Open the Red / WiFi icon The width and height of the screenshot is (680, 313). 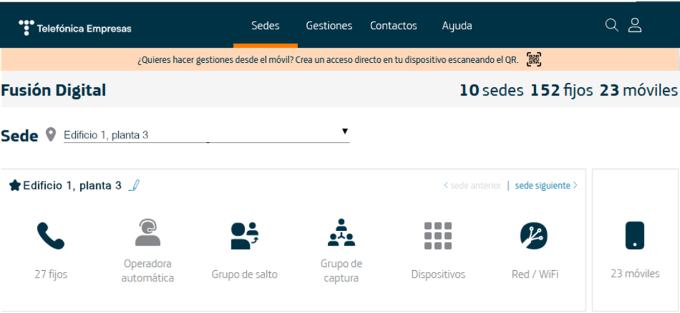point(534,236)
